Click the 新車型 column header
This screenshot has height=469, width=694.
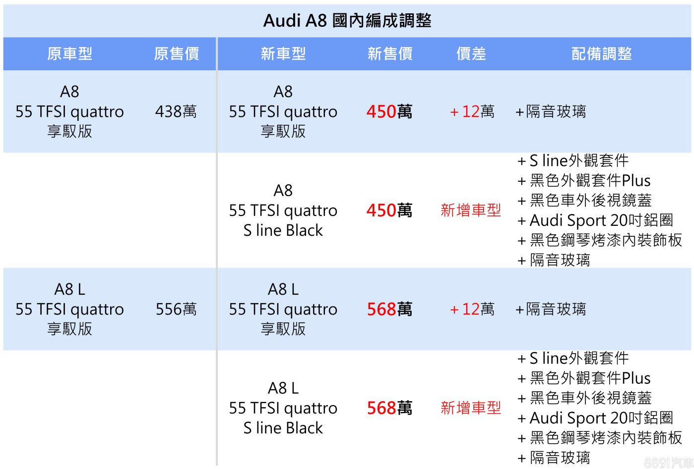pyautogui.click(x=283, y=53)
